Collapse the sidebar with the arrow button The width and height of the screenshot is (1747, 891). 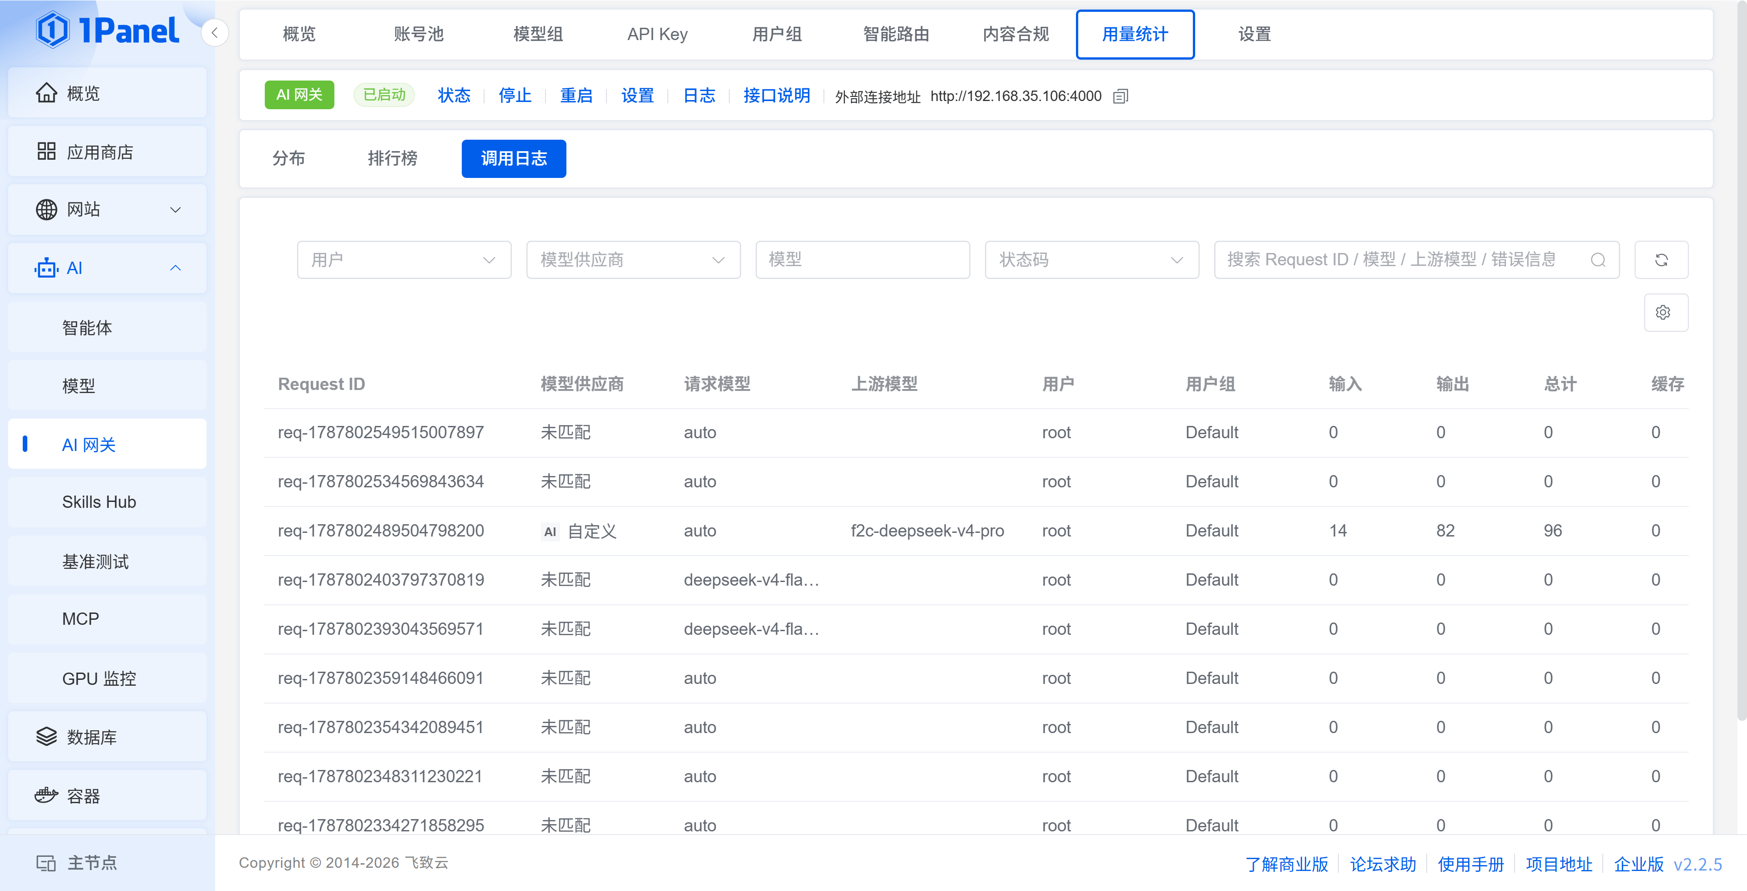click(x=214, y=33)
